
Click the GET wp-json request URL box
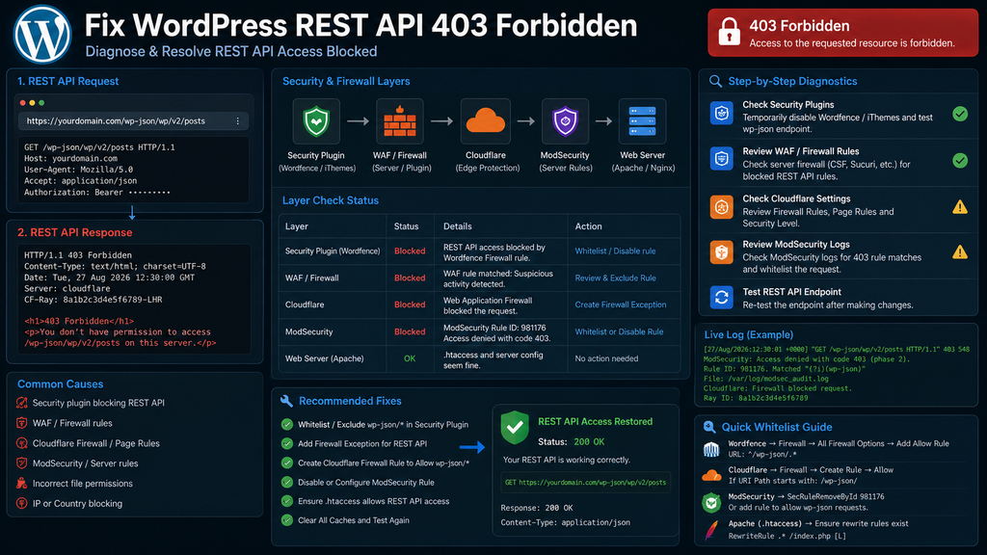coord(585,483)
